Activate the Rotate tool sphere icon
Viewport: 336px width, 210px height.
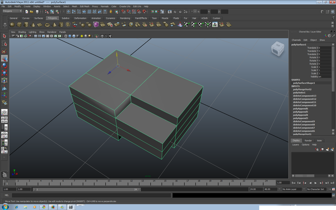(x=4, y=66)
